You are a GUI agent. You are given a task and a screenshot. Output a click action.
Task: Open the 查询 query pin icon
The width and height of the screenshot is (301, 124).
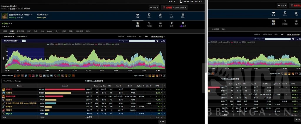tap(172, 24)
